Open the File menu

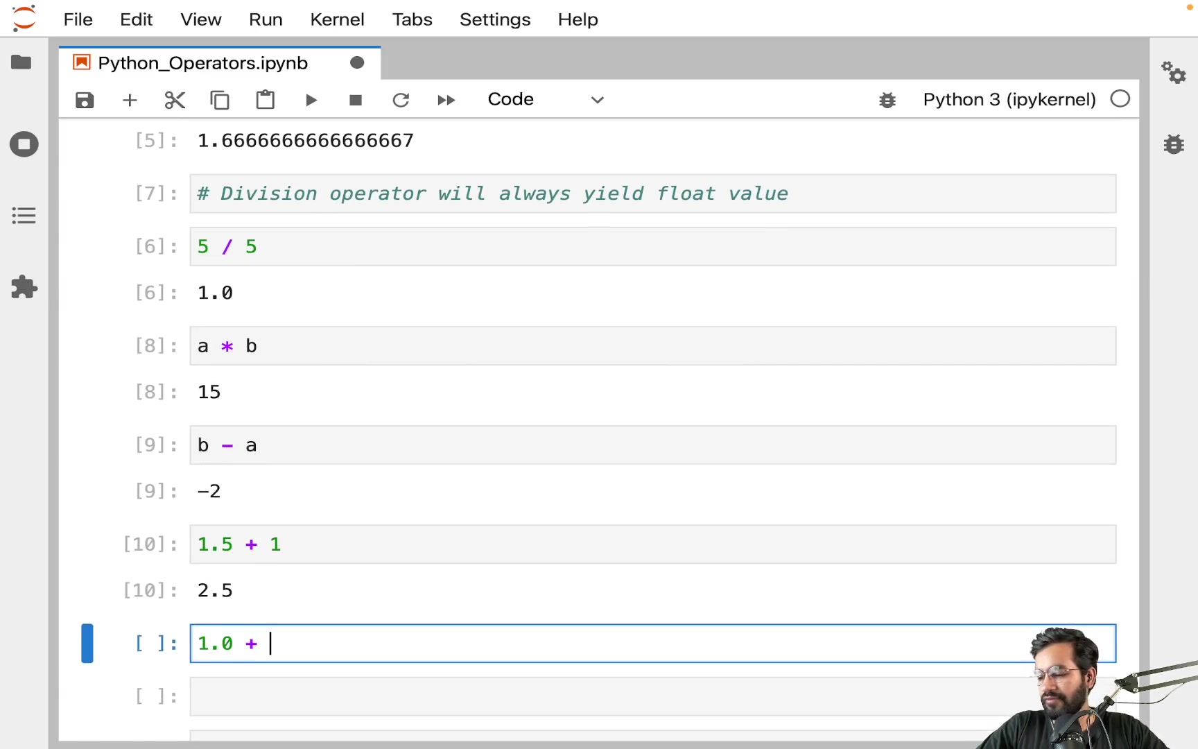[78, 19]
